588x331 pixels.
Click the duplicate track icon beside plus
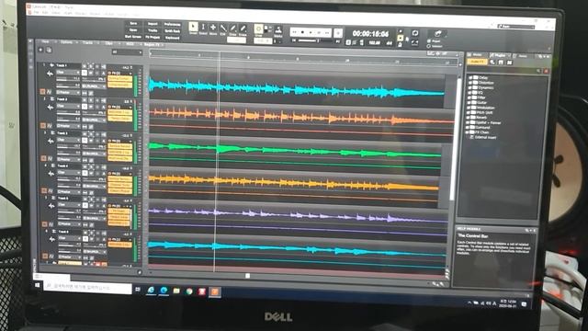coord(49,50)
